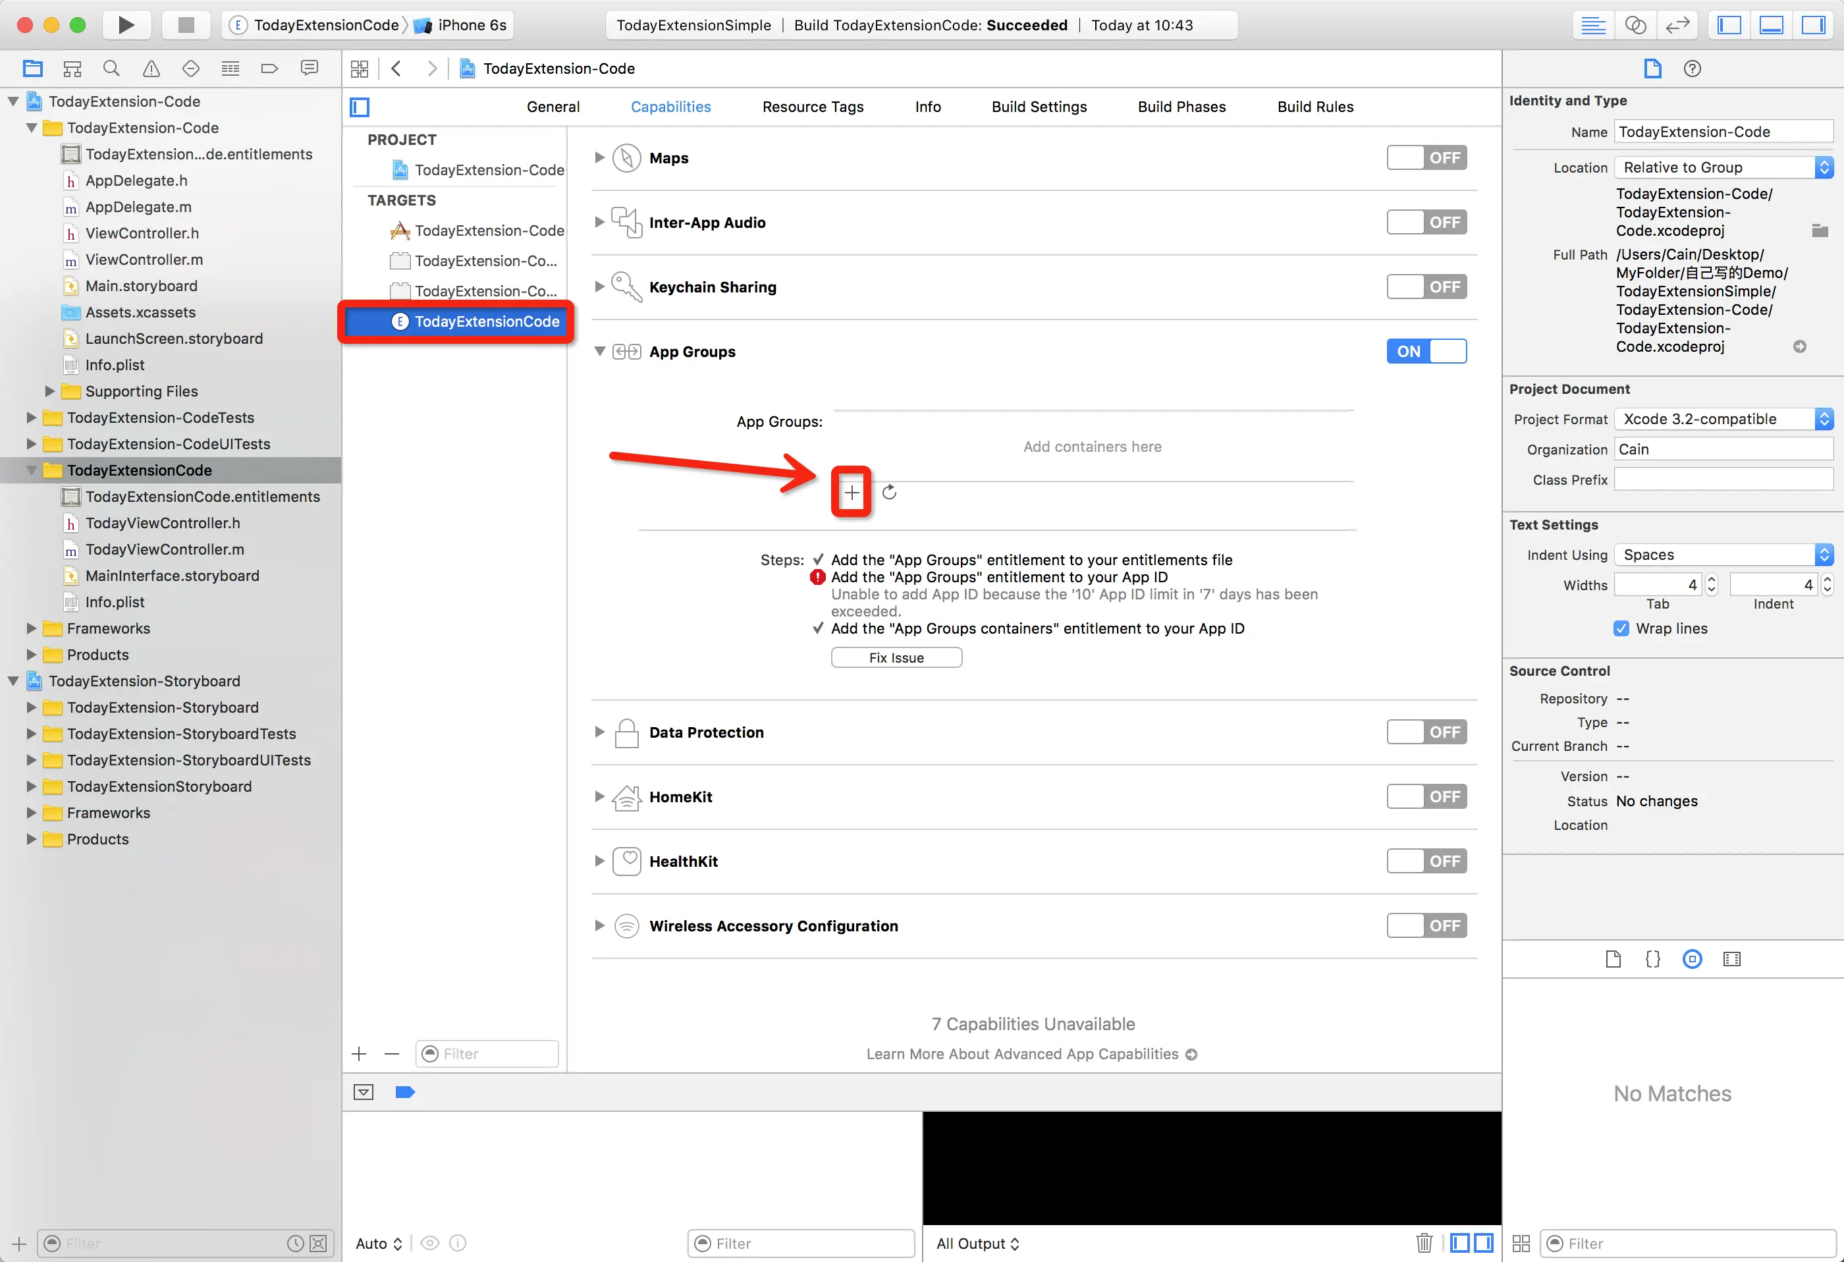
Task: Expand the Supporting Files folder
Action: 49,391
